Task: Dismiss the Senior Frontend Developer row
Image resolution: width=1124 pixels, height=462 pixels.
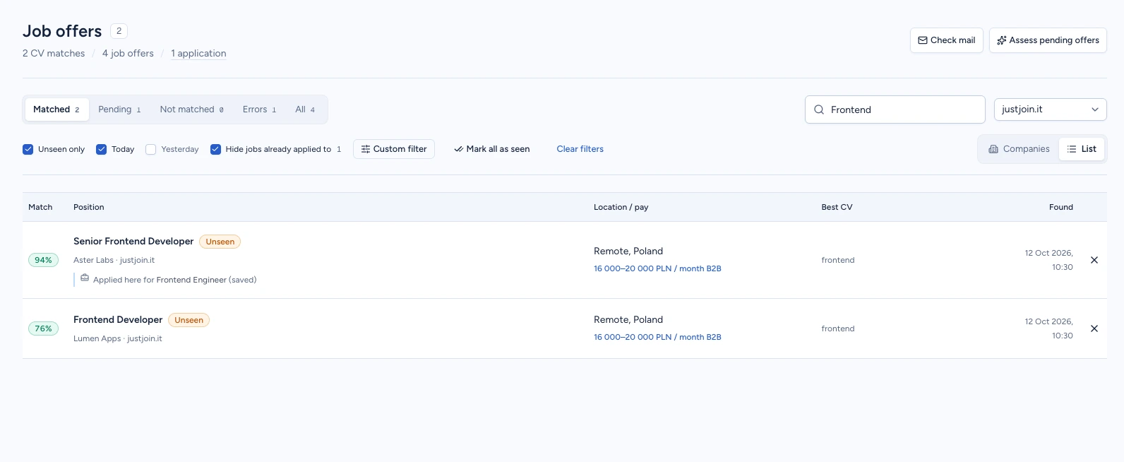Action: pyautogui.click(x=1094, y=260)
